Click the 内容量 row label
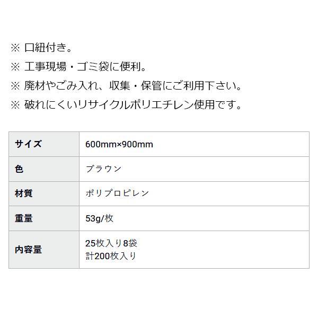The image size is (318, 318). (44, 250)
